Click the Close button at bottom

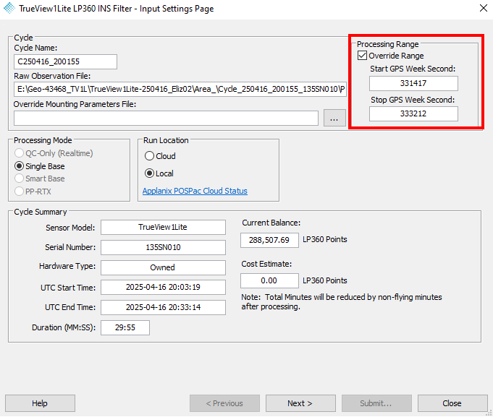click(x=452, y=403)
